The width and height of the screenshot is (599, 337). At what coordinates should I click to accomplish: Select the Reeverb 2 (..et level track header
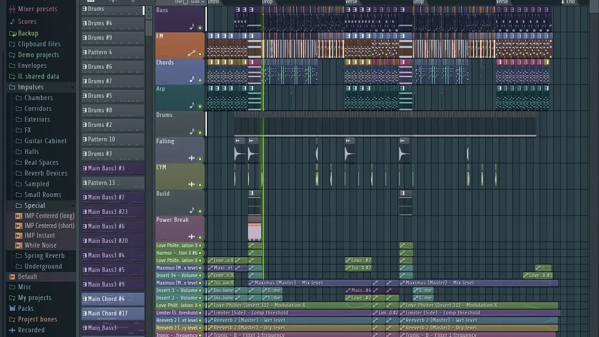180,320
